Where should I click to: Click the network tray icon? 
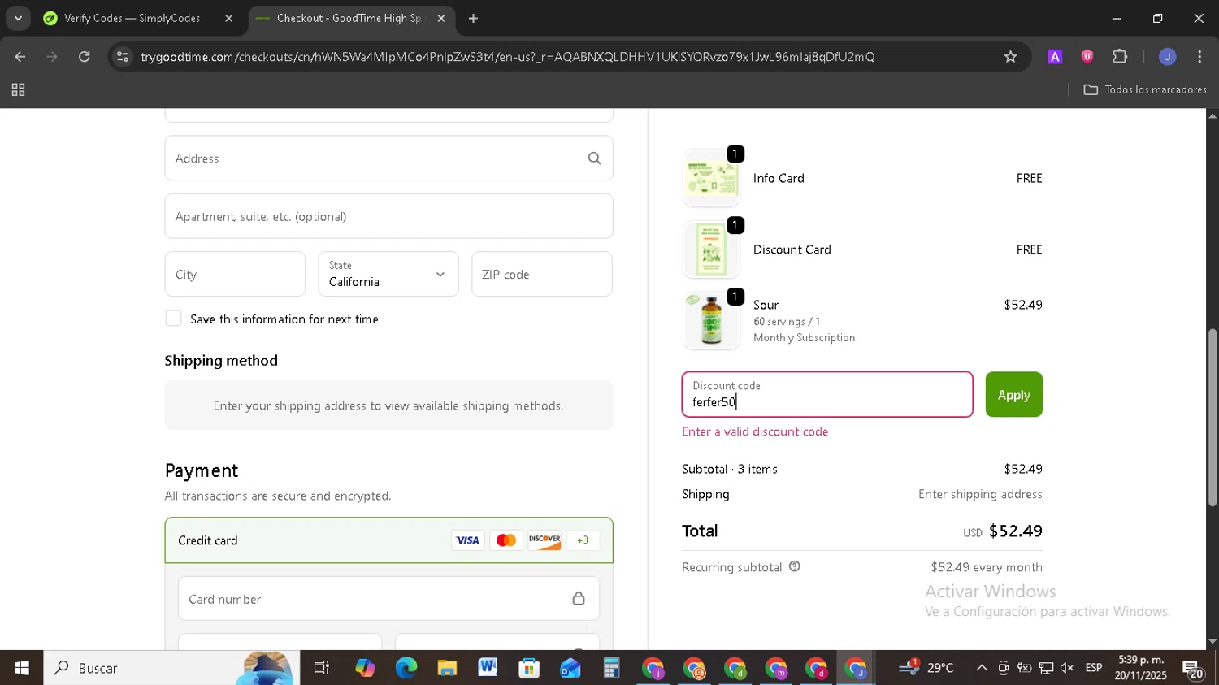pyautogui.click(x=1046, y=668)
